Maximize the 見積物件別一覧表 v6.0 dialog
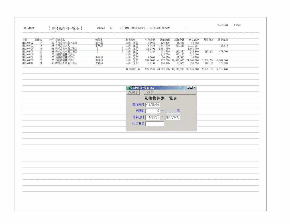 (191, 88)
